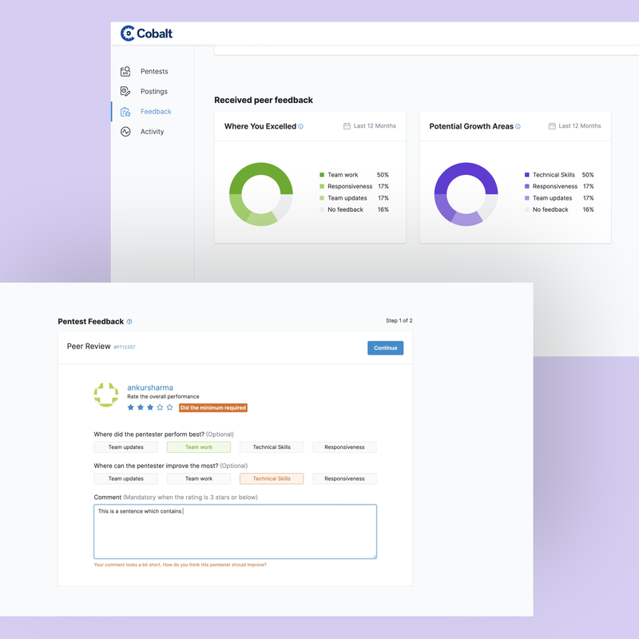
Task: Toggle Technical Skills under improve the most
Action: 272,478
